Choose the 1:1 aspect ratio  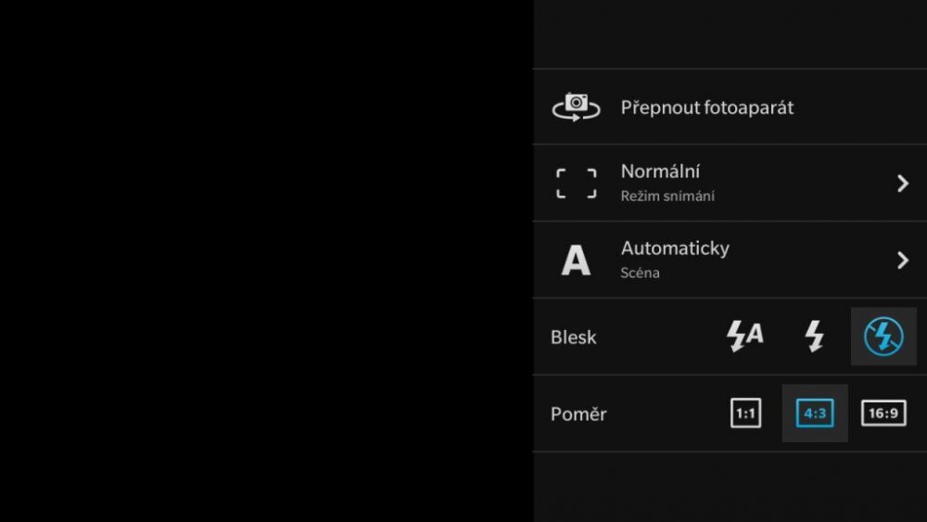[x=745, y=414]
